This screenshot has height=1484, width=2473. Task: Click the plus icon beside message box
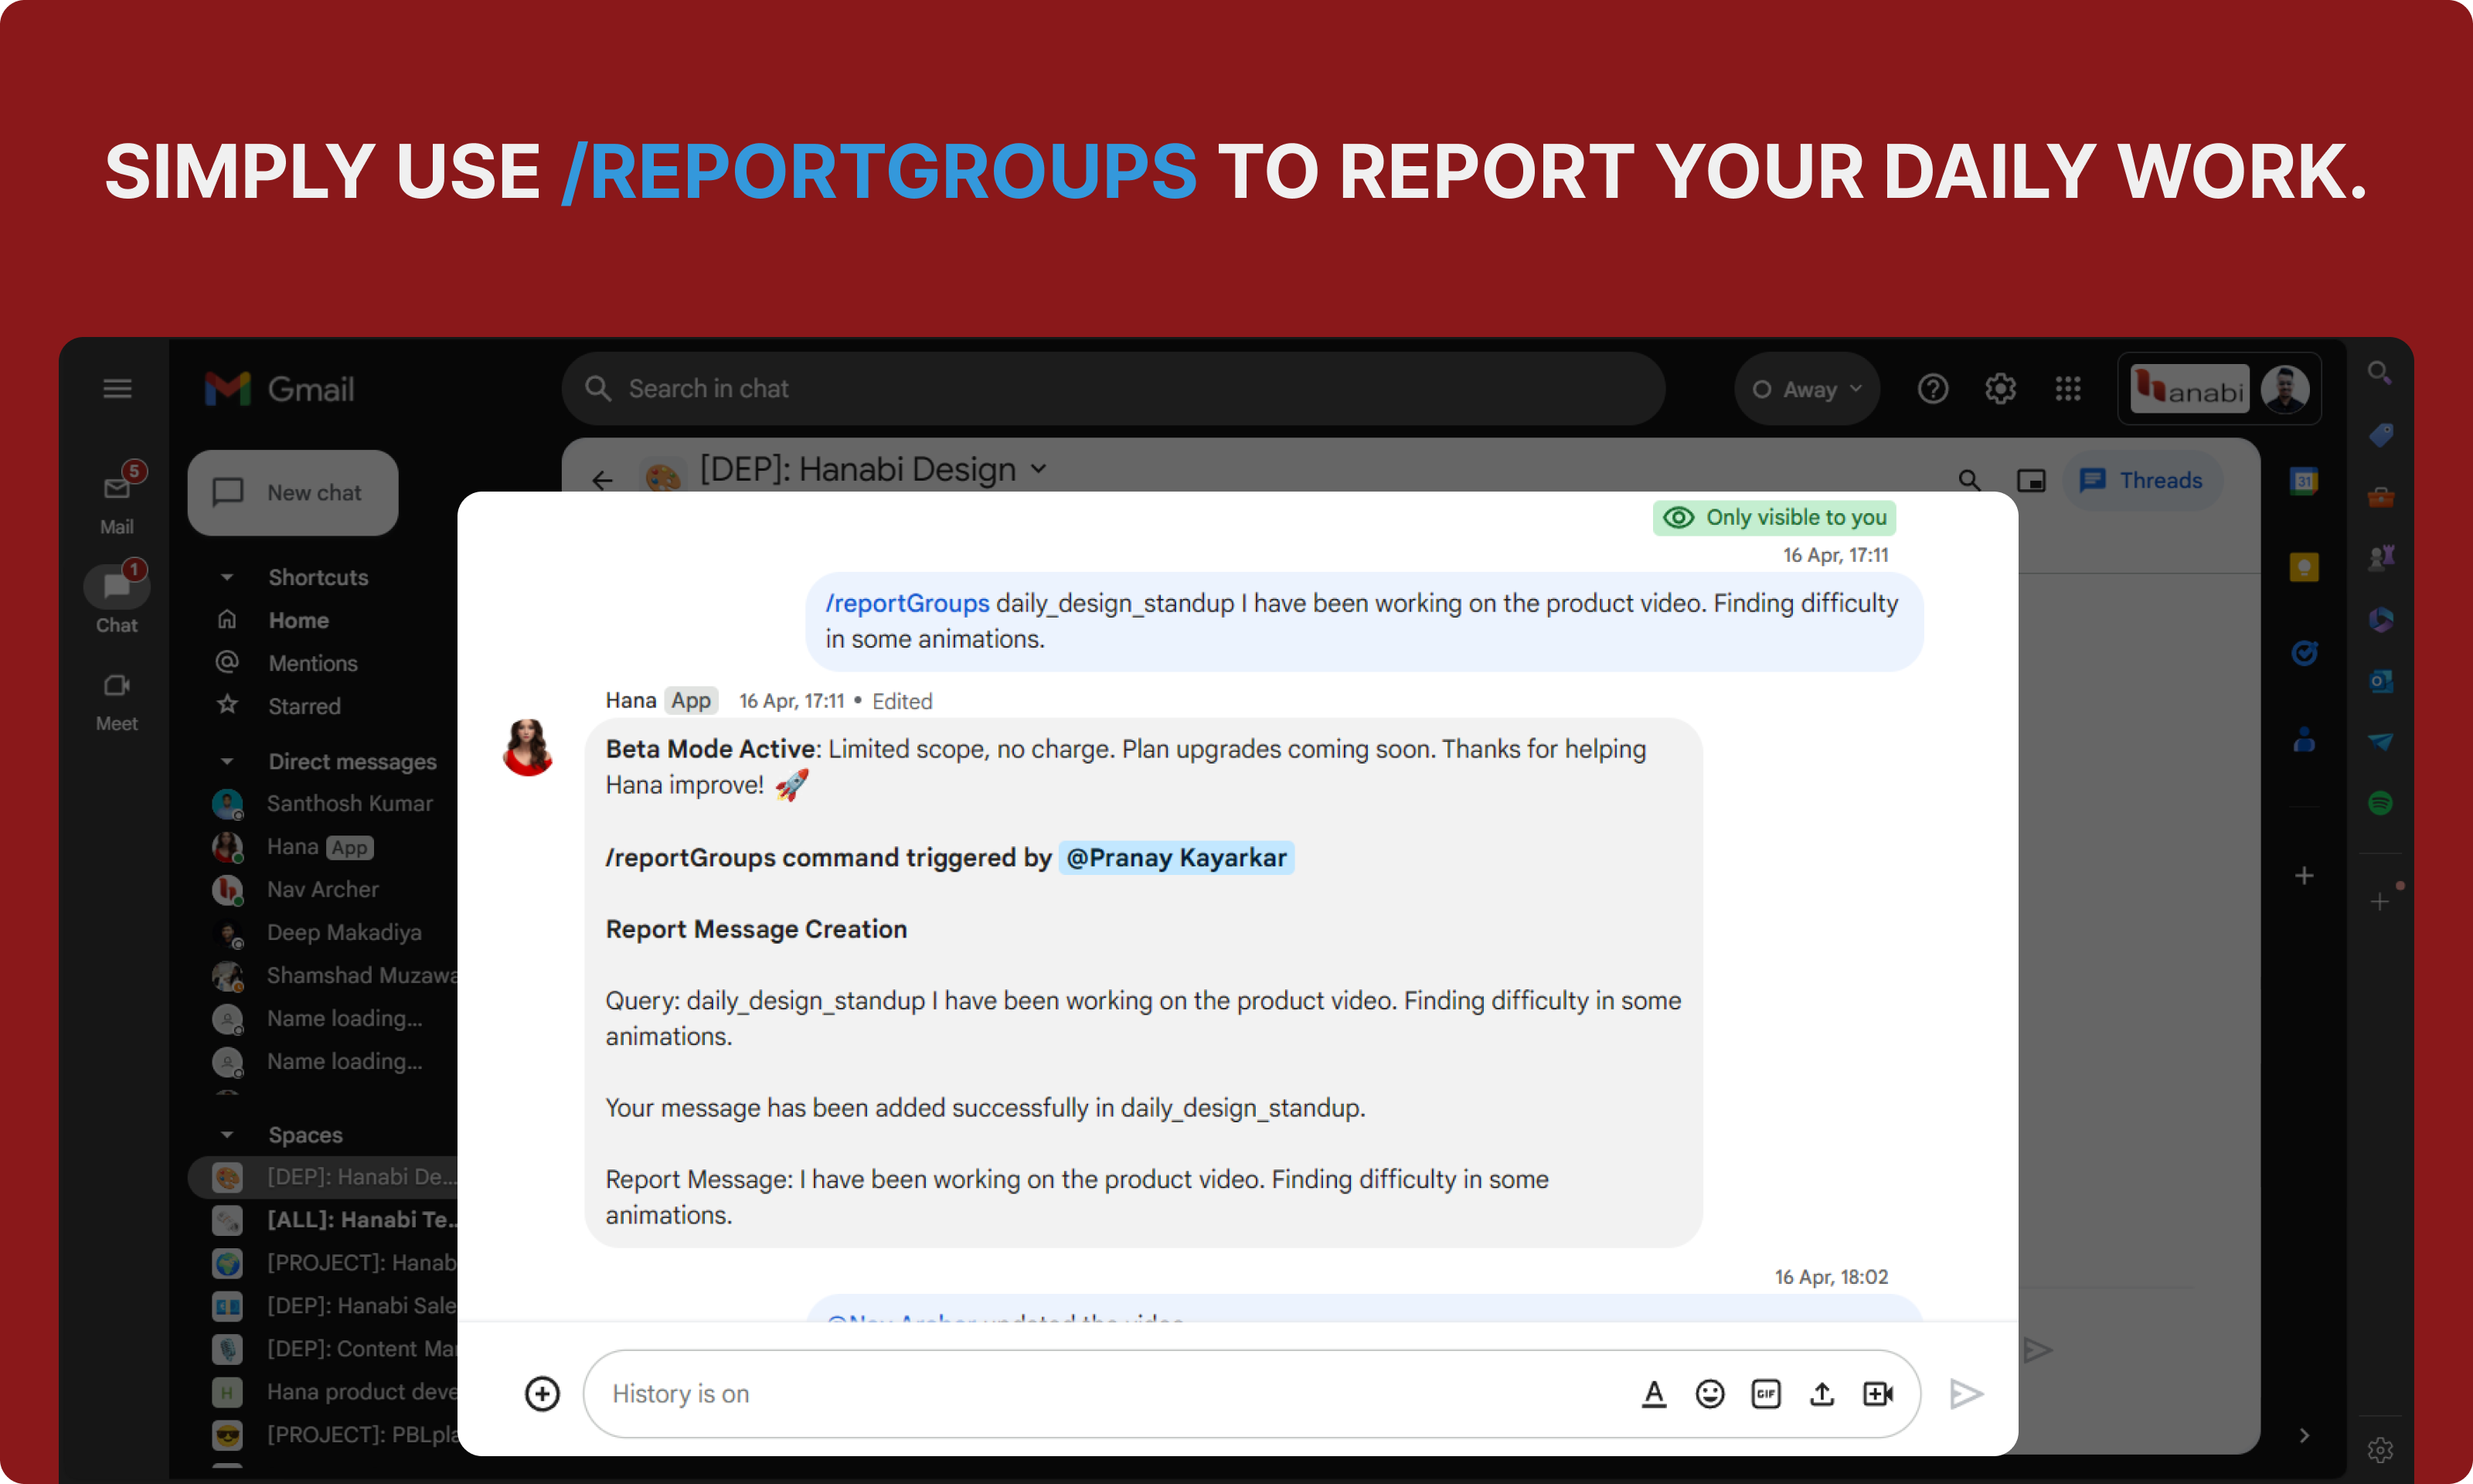coord(542,1393)
